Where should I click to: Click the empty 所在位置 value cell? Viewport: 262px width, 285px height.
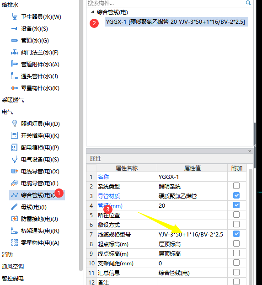click(192, 215)
